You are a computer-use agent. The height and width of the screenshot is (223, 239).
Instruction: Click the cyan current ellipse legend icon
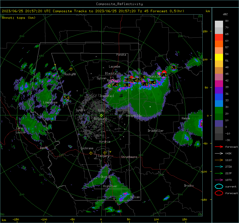point(219,186)
